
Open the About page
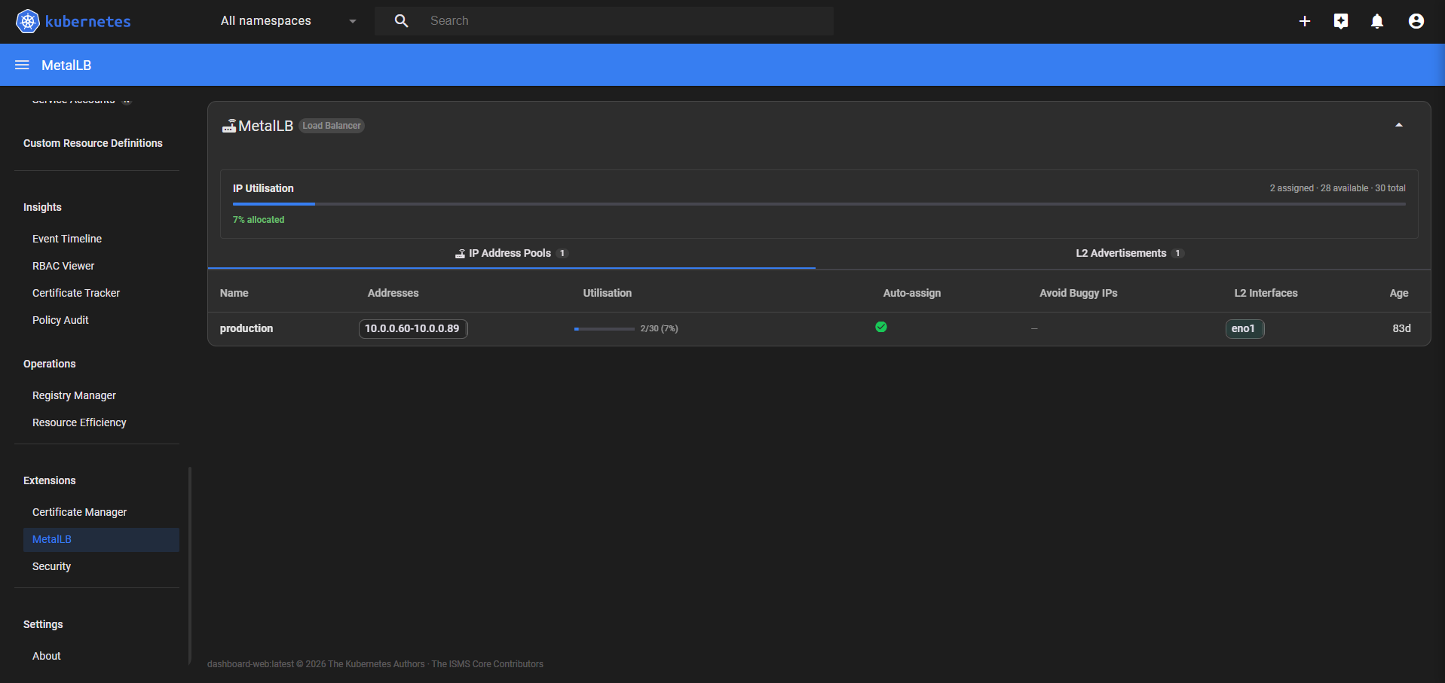point(47,656)
